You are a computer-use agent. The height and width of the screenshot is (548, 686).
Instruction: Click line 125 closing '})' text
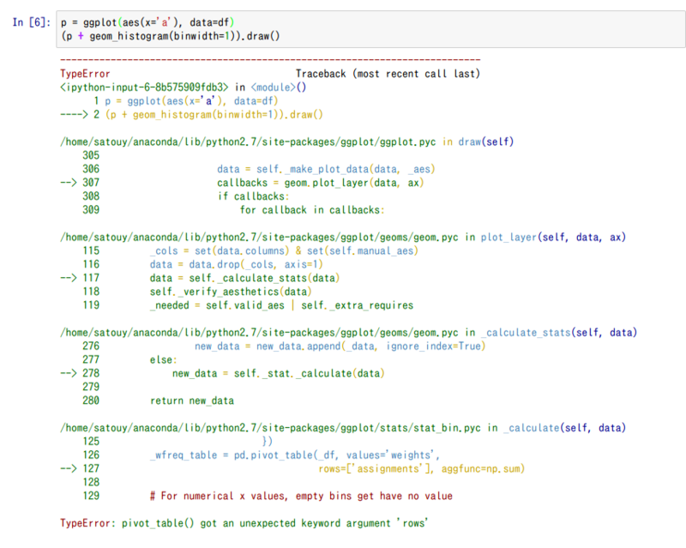point(267,441)
